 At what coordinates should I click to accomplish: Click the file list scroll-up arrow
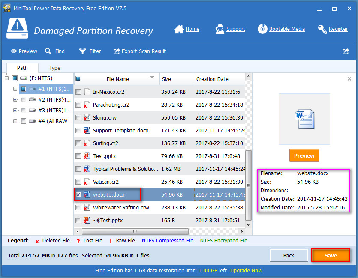pos(248,76)
